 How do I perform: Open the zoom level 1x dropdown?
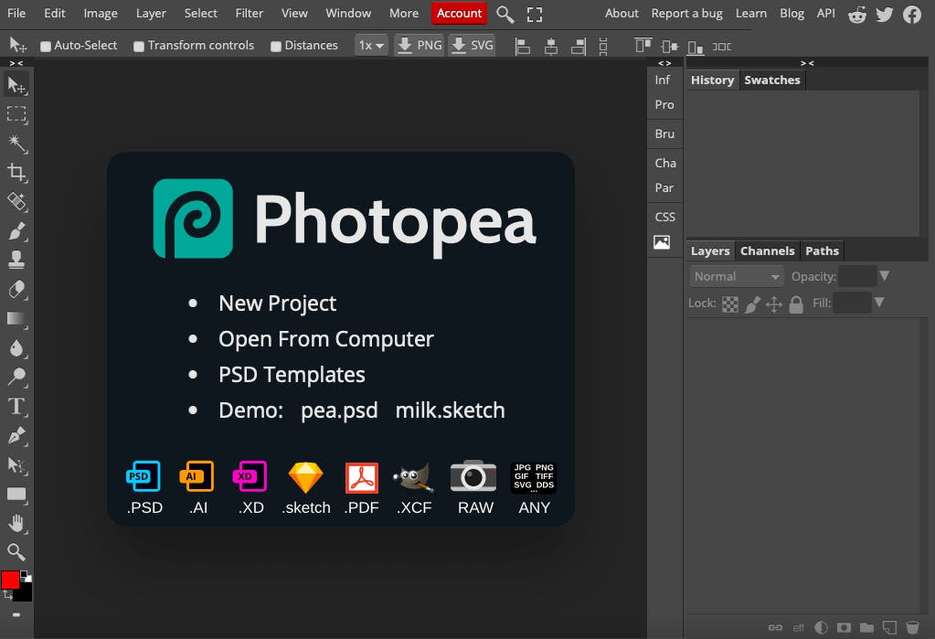(x=370, y=45)
